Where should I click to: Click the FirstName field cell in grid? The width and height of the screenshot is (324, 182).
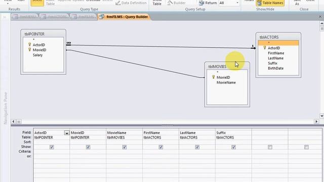(x=160, y=132)
